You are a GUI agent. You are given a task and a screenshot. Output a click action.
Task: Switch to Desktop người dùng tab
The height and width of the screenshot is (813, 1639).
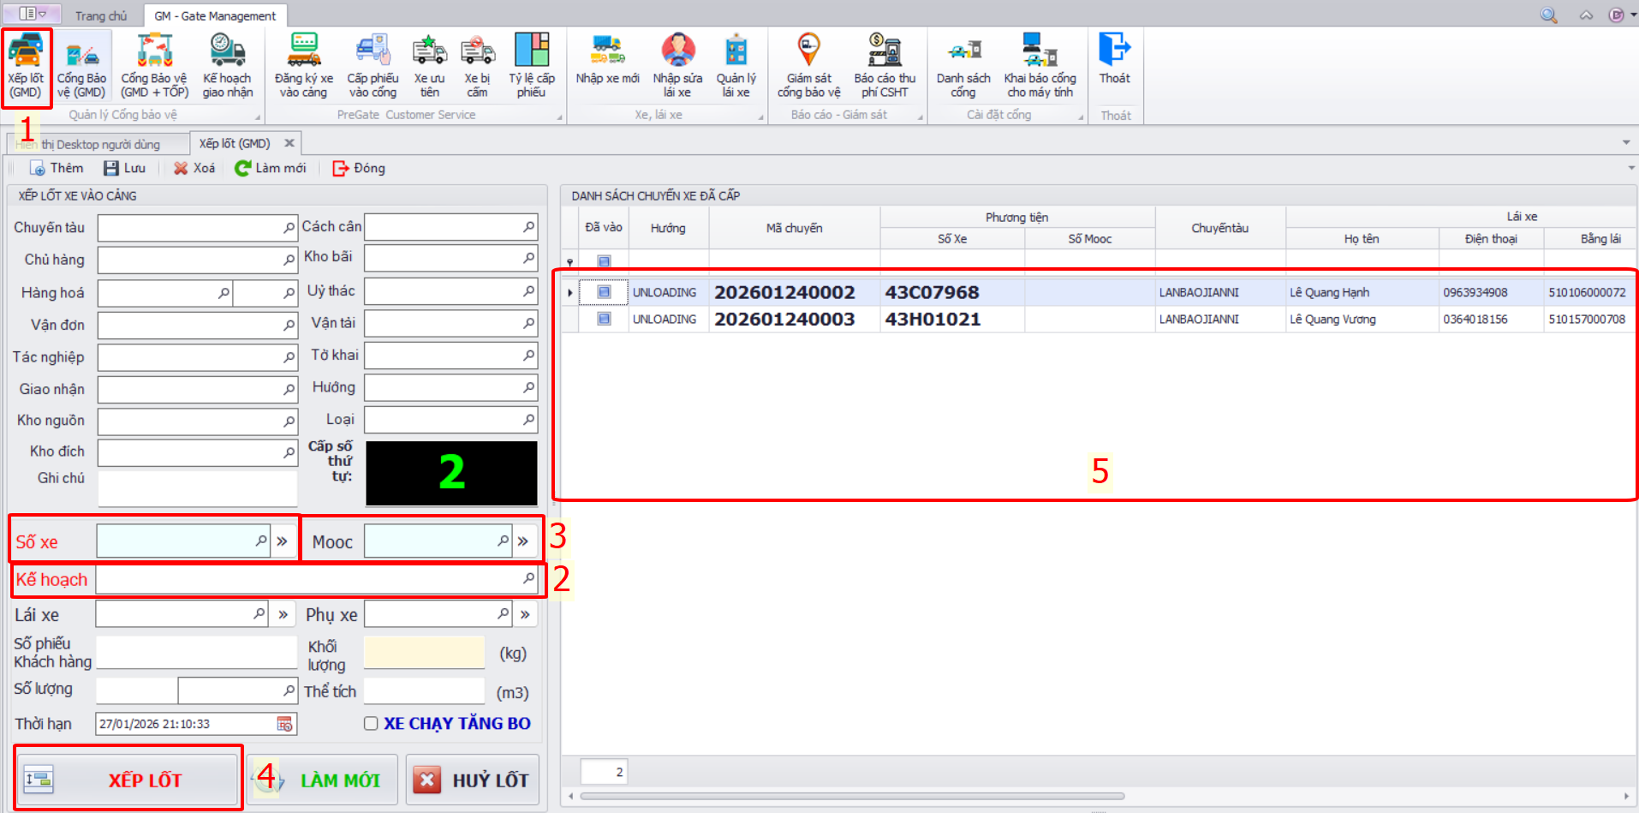99,144
